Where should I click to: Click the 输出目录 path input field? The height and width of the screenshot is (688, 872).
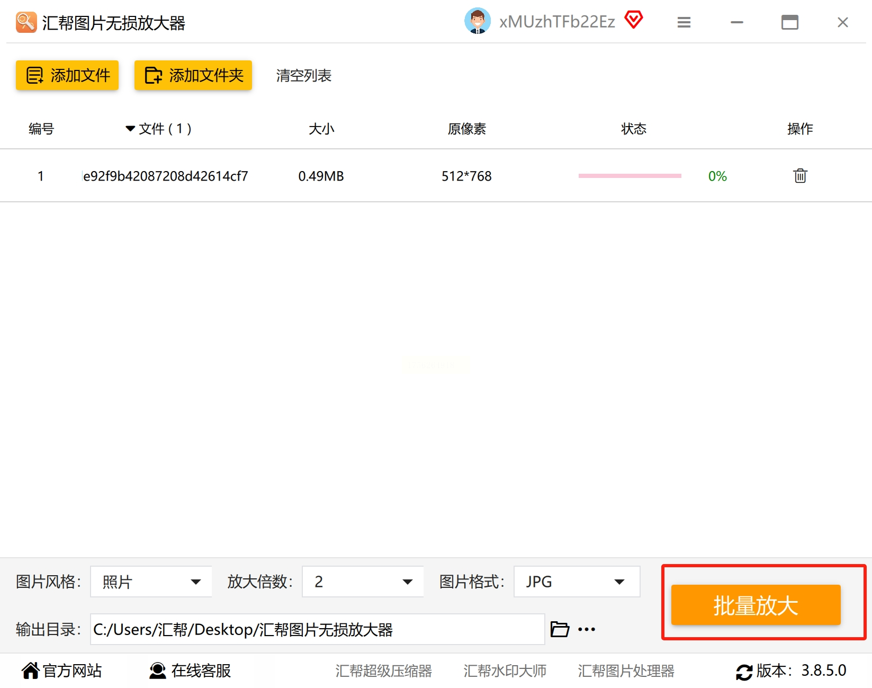click(317, 629)
